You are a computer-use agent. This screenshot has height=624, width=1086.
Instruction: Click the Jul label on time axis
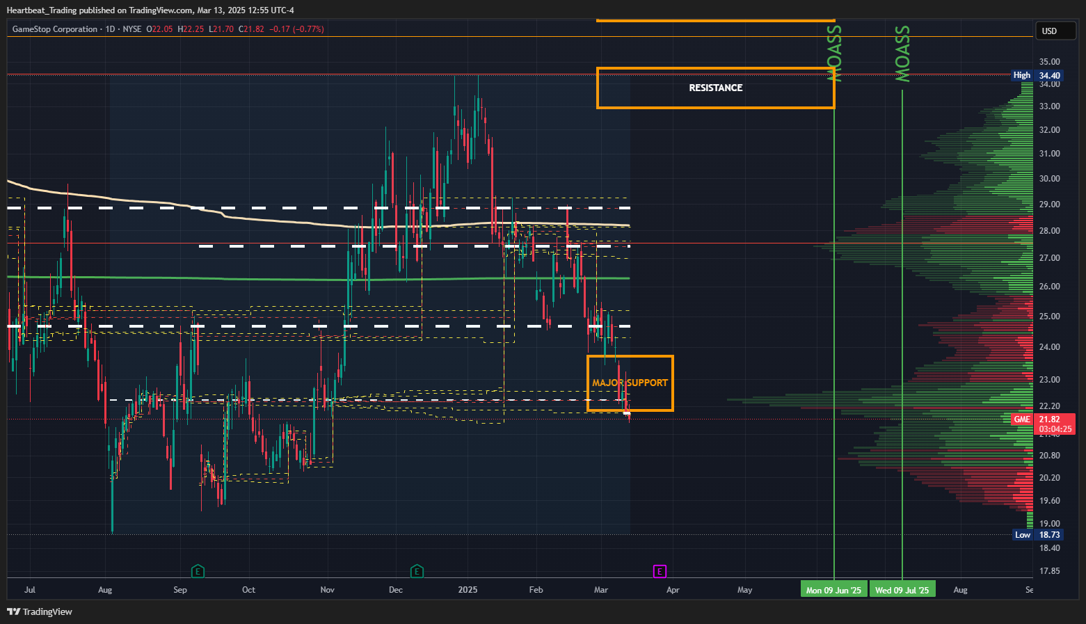30,590
